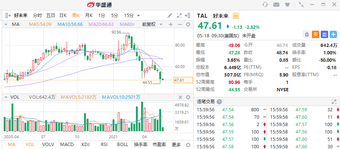Enable MACD indicator
340x149 pixels.
[x=67, y=145]
